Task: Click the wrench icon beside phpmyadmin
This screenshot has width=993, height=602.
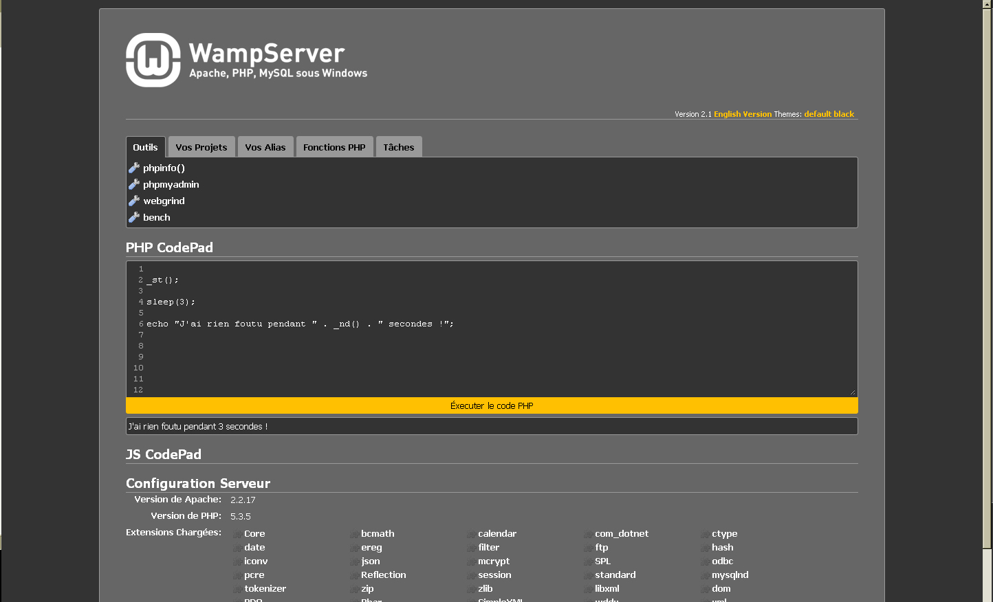Action: click(134, 184)
